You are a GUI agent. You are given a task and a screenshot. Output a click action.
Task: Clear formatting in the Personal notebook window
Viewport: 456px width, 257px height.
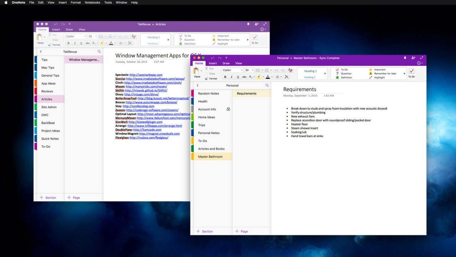point(290,70)
